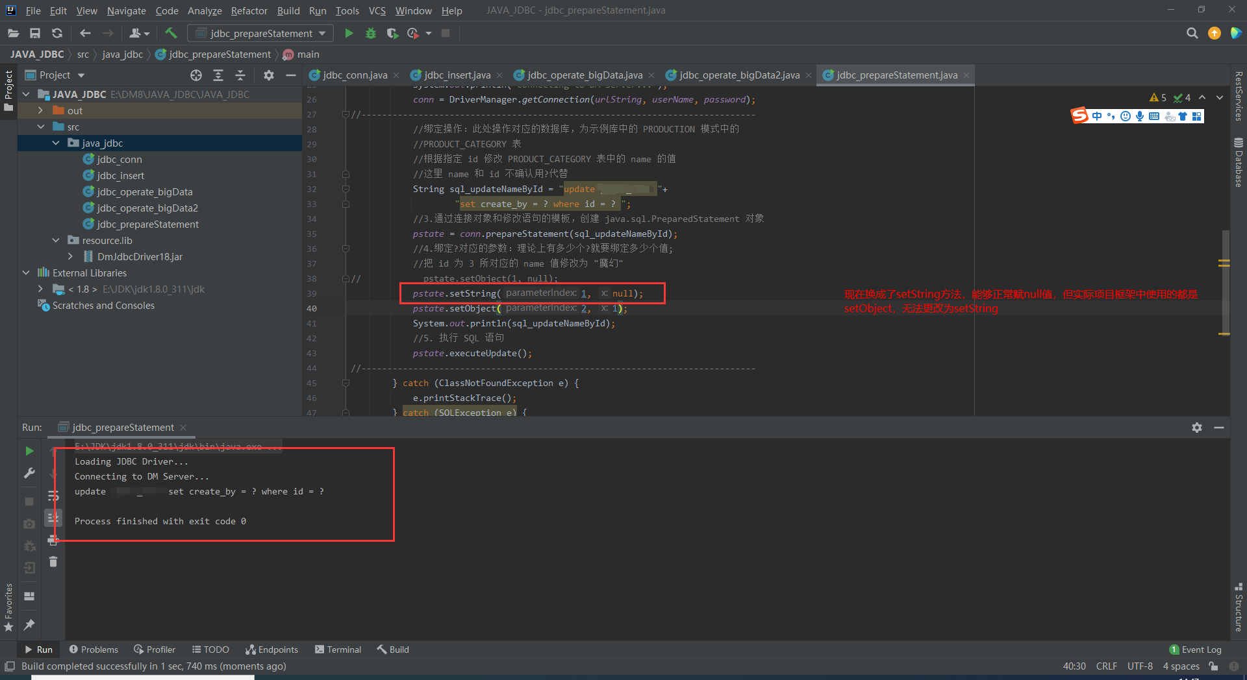Open run configuration wrench icon in Run panel
This screenshot has width=1247, height=680.
29,473
